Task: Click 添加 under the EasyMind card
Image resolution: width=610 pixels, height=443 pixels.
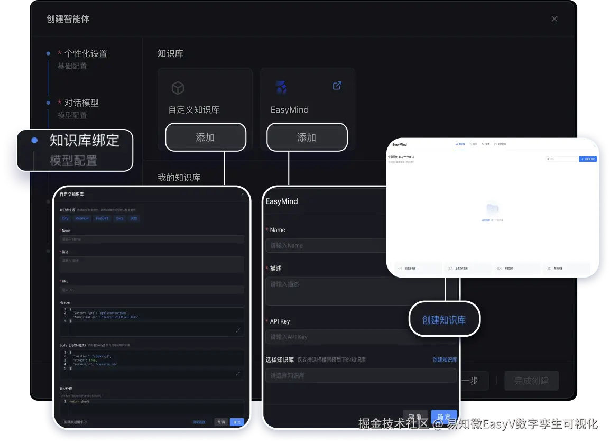Action: (x=307, y=137)
